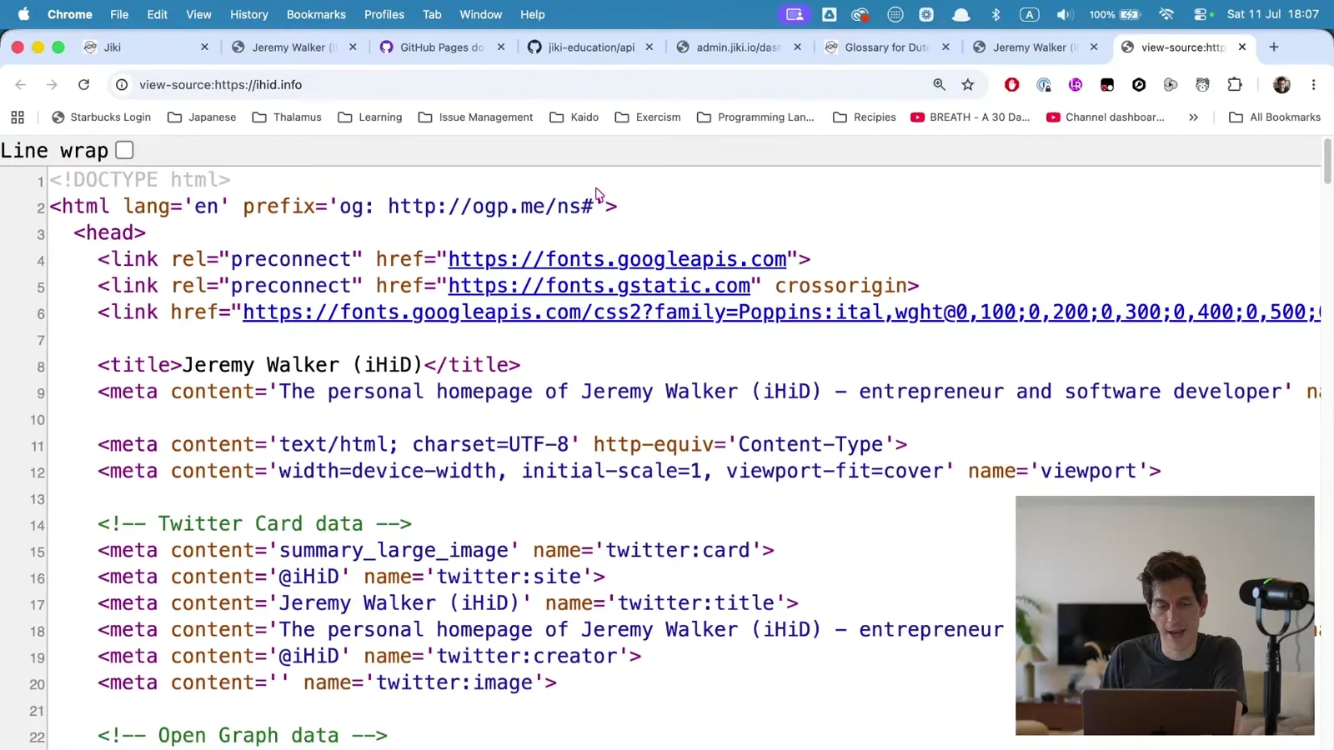Image resolution: width=1334 pixels, height=750 pixels.
Task: Open the Learning bookmarks folder
Action: [x=370, y=117]
